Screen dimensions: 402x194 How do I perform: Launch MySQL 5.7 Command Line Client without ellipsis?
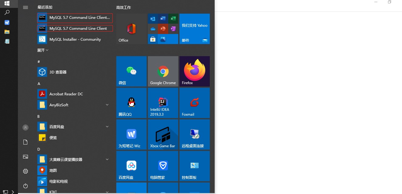click(x=75, y=29)
